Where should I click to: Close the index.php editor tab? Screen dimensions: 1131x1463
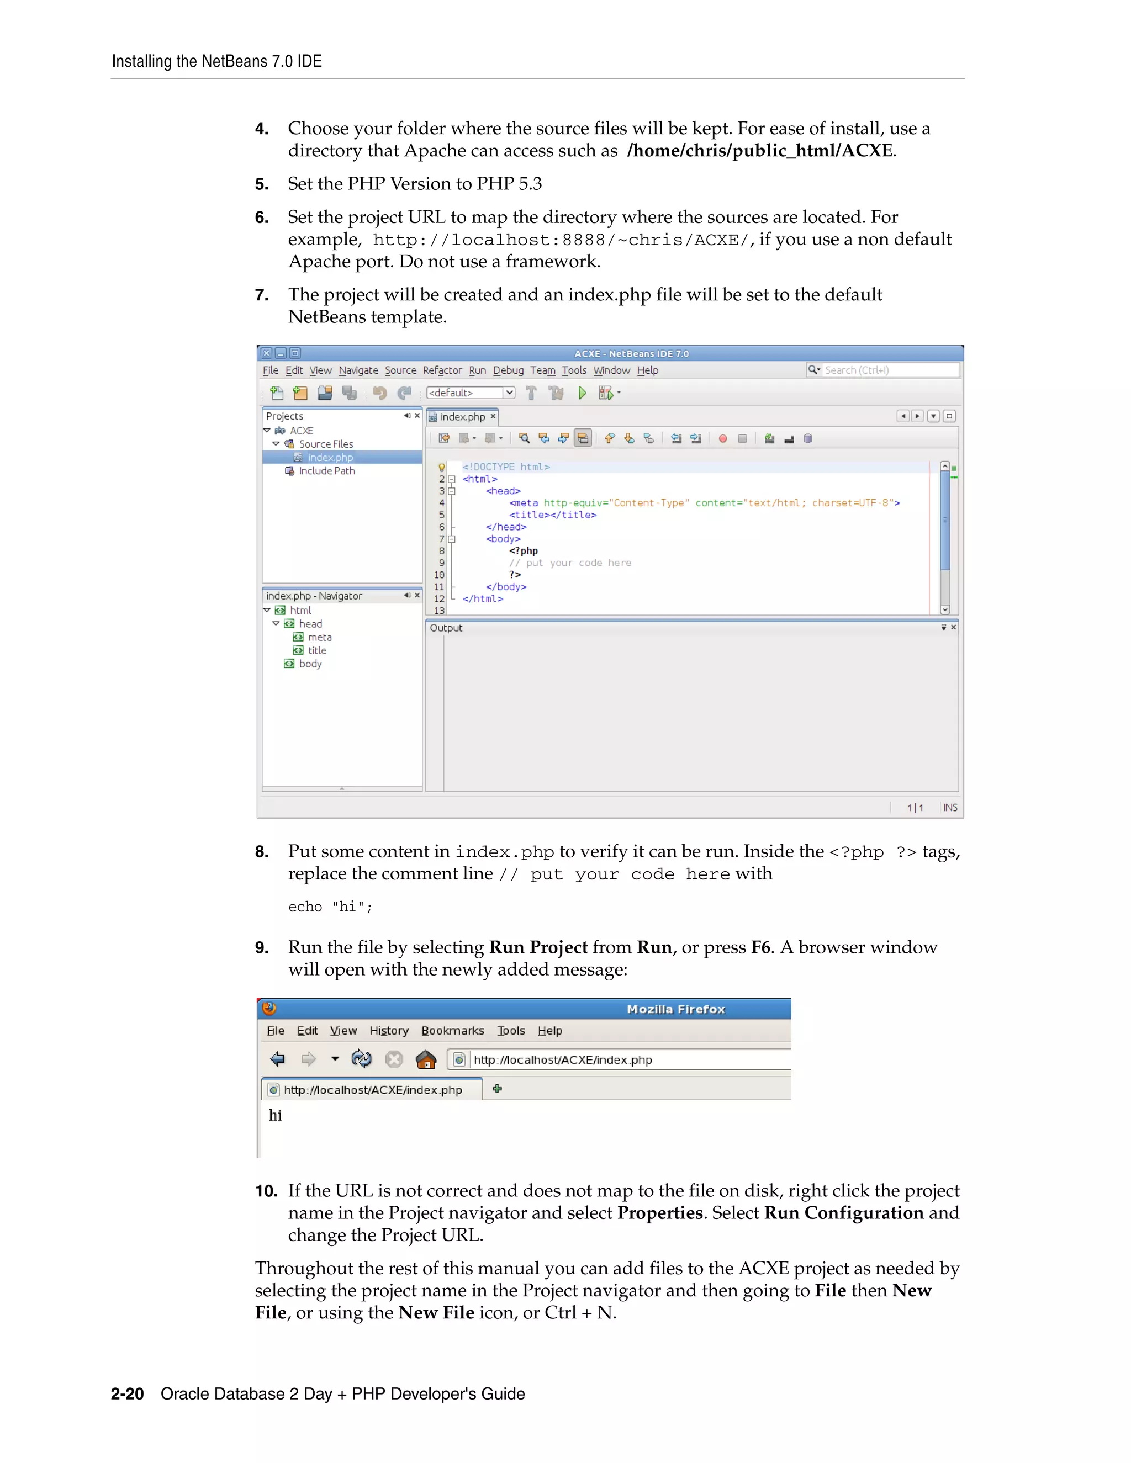click(493, 416)
